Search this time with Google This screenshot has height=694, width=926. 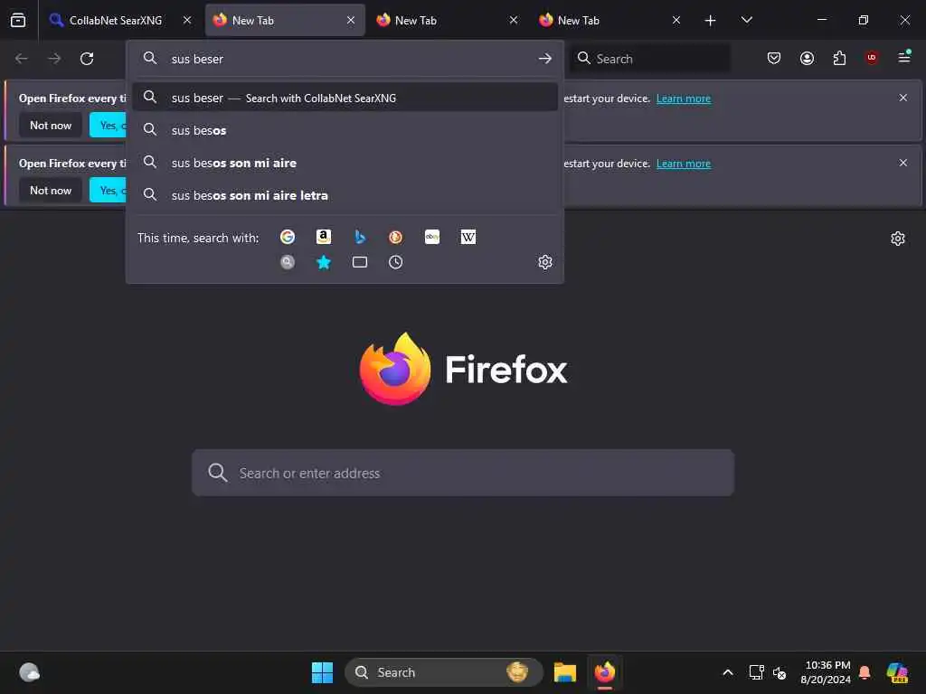288,237
